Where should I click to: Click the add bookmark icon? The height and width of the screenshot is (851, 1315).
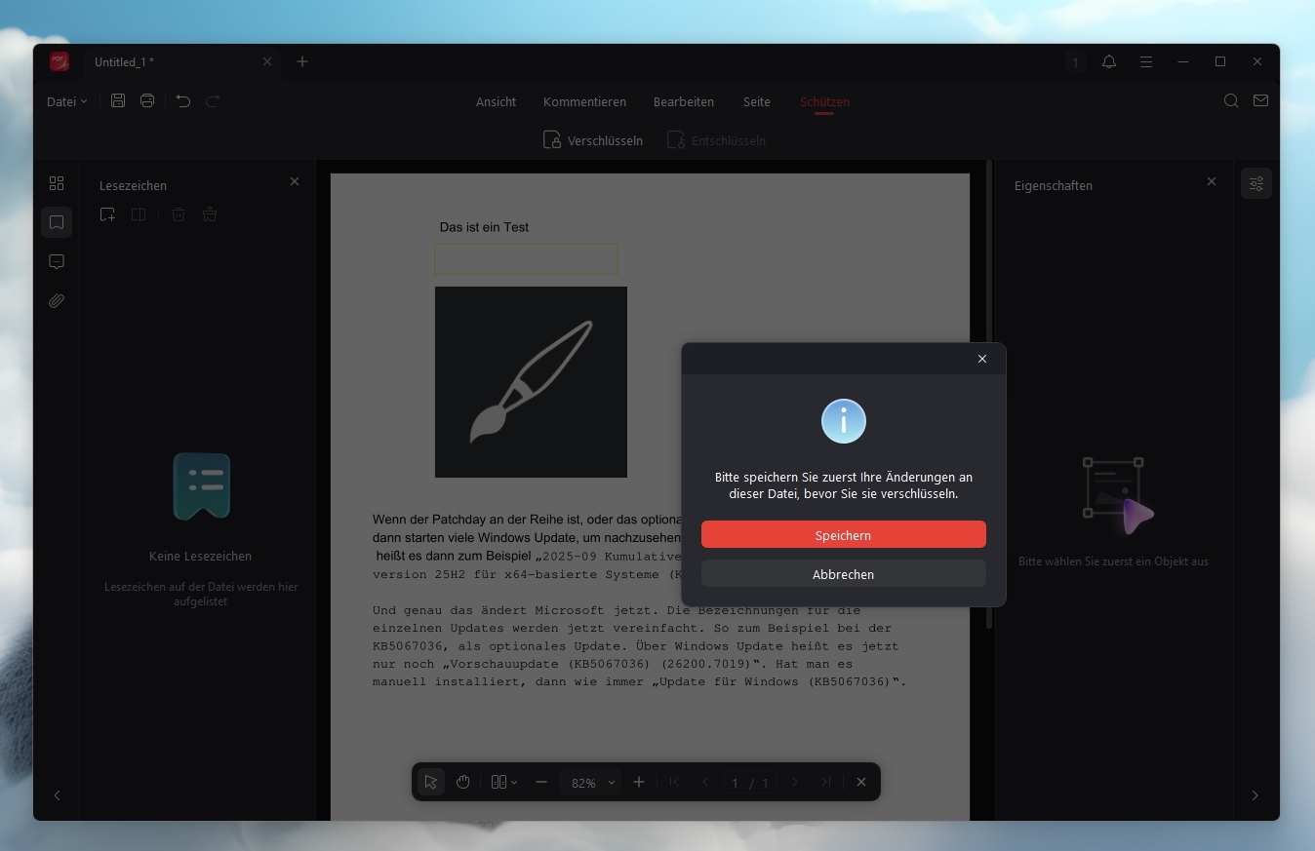tap(107, 214)
